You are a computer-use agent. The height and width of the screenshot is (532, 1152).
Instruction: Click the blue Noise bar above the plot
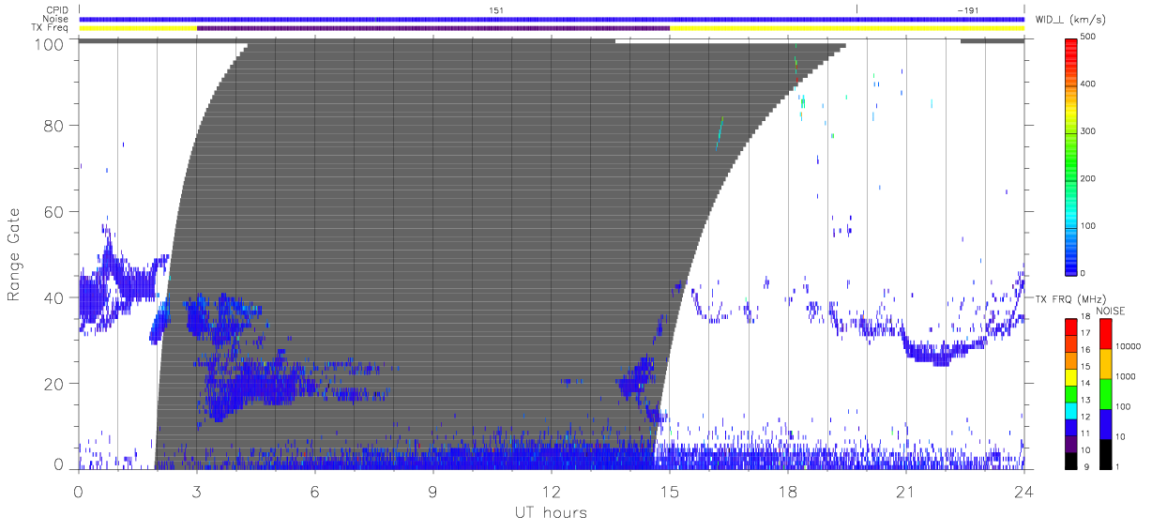click(x=552, y=19)
